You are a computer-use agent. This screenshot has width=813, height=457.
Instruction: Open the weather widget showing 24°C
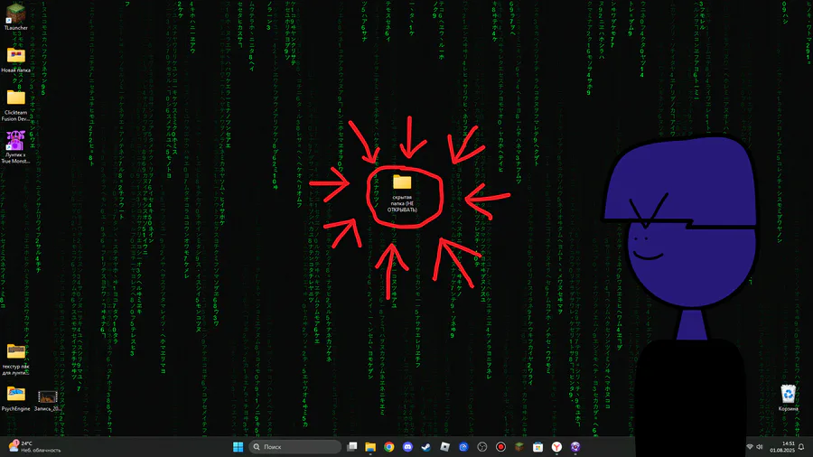(x=34, y=447)
